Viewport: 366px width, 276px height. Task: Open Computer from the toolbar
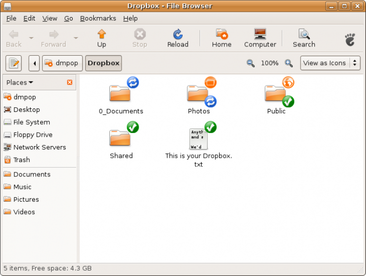tap(260, 38)
